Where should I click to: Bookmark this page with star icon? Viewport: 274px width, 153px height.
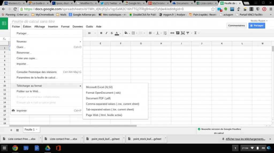[213, 9]
